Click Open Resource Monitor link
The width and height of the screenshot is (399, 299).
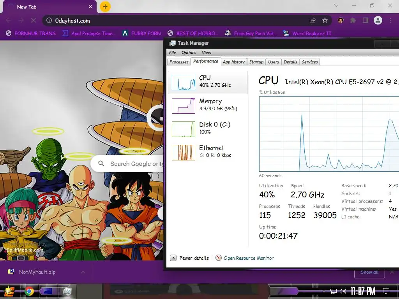point(249,258)
